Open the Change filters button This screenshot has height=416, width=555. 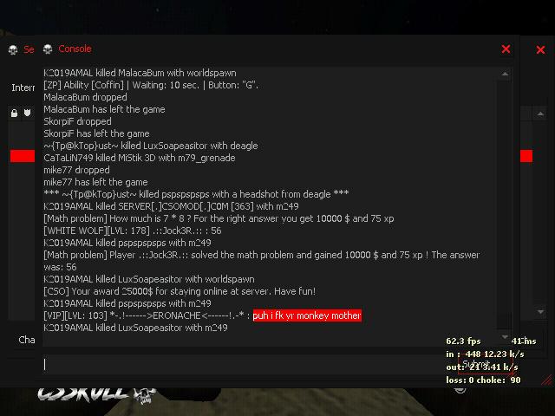[25, 340]
